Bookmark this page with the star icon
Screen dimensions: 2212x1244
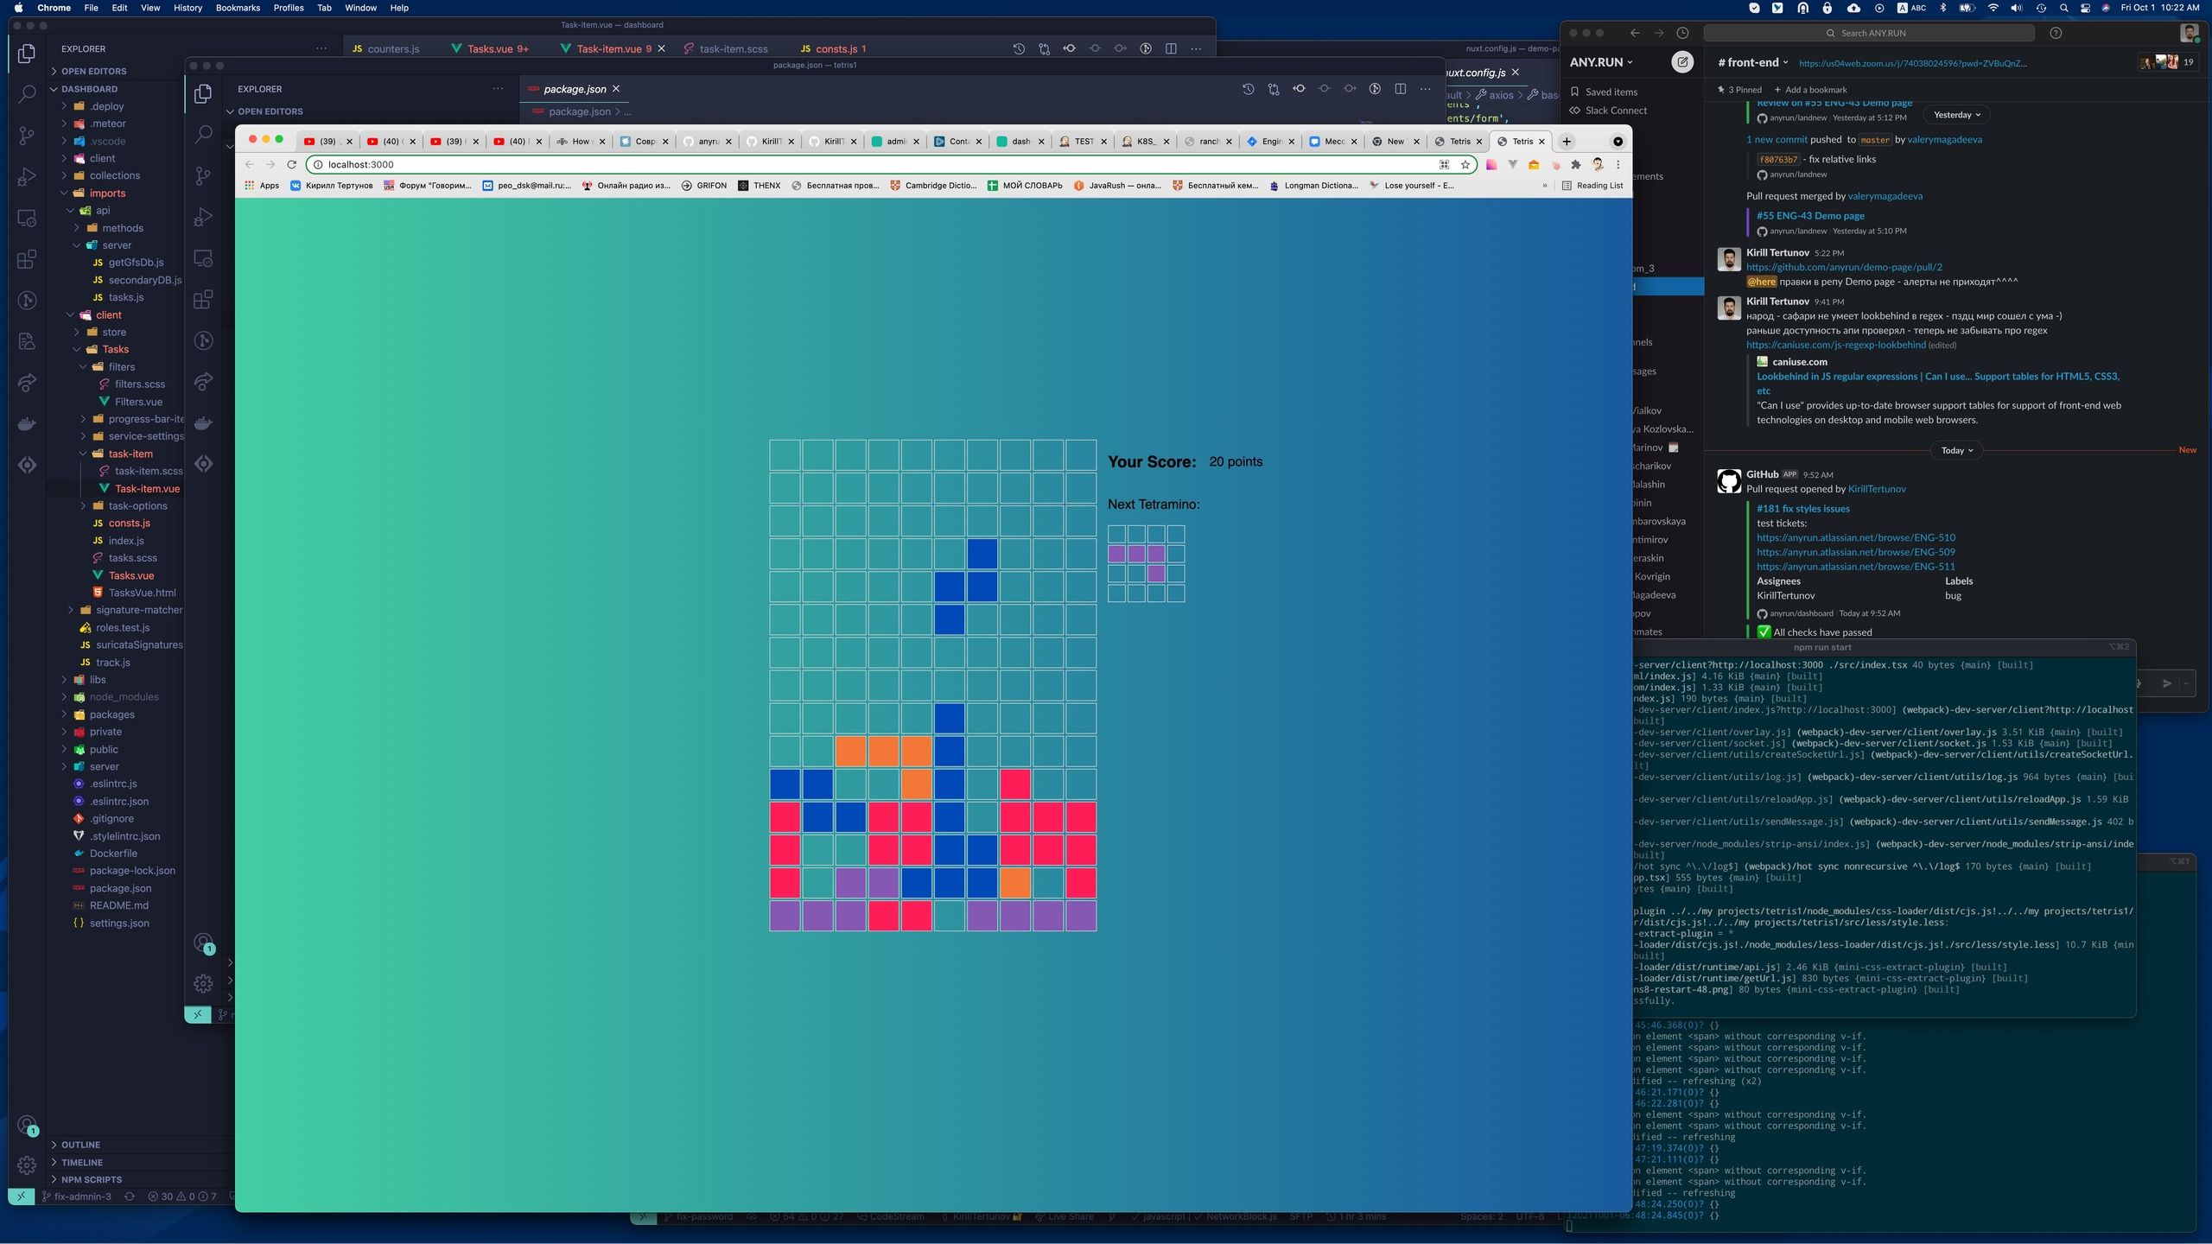click(1465, 164)
